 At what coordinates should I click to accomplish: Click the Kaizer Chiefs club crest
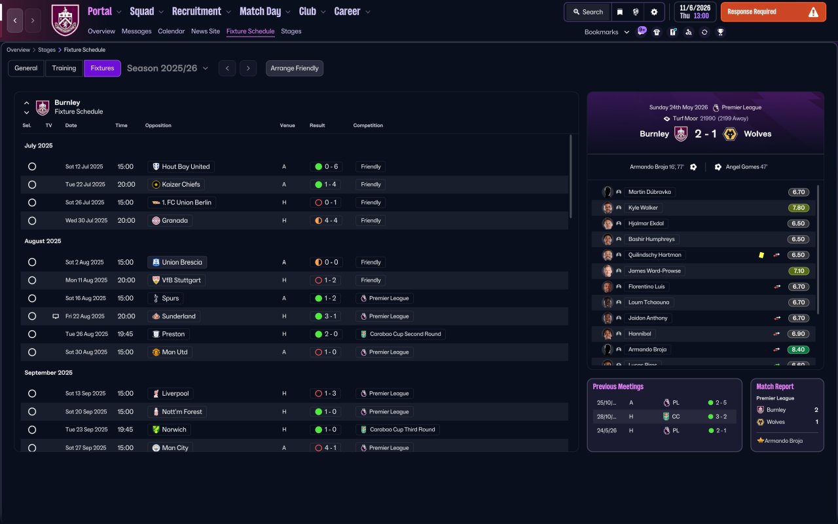[x=156, y=185]
